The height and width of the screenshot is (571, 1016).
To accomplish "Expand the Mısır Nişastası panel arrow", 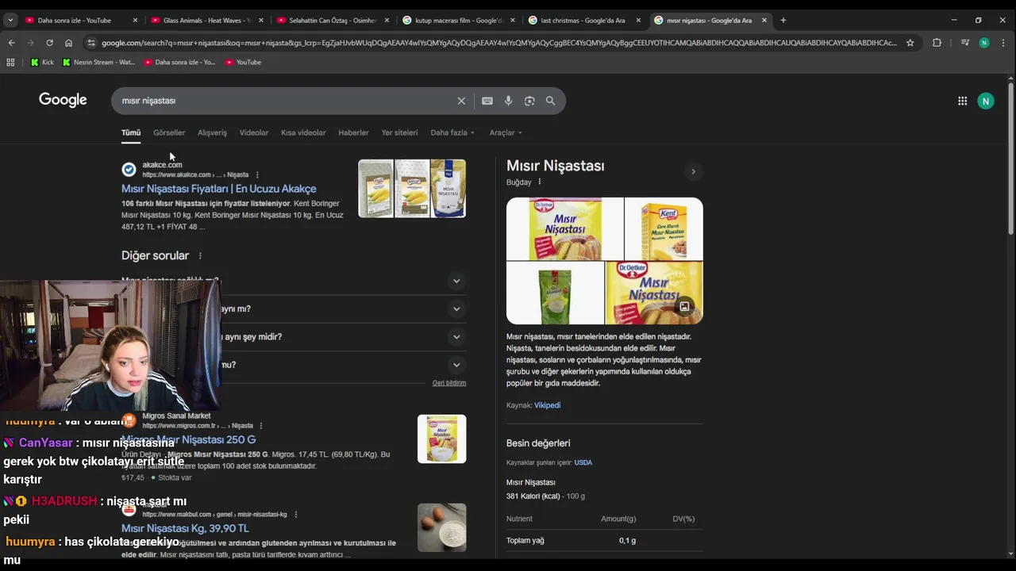I will pos(693,171).
